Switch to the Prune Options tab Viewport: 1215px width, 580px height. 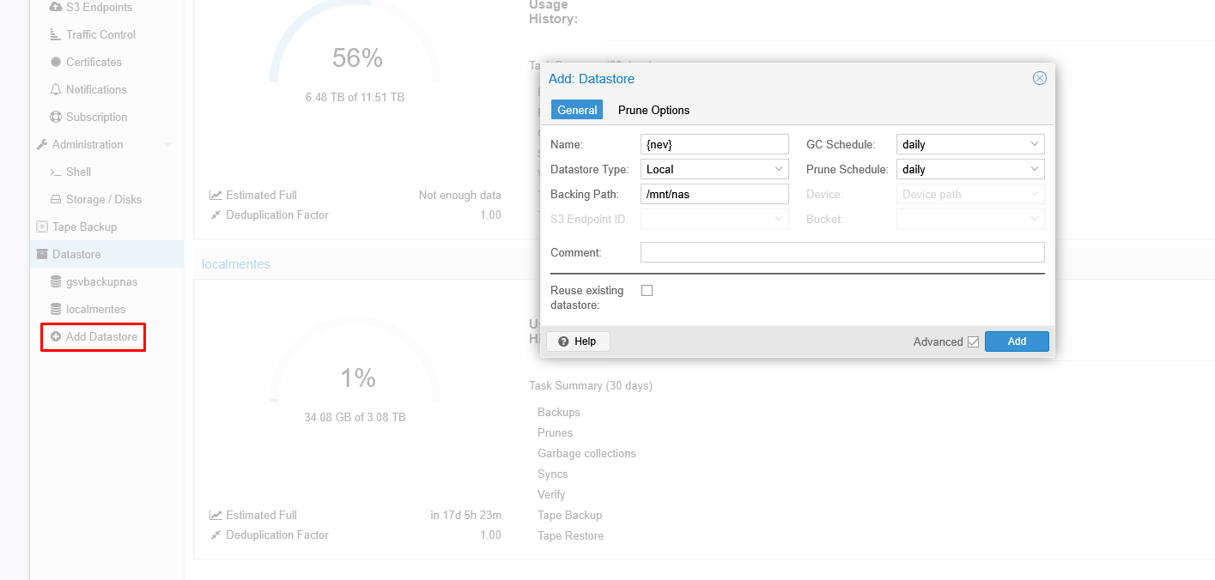pyautogui.click(x=653, y=110)
